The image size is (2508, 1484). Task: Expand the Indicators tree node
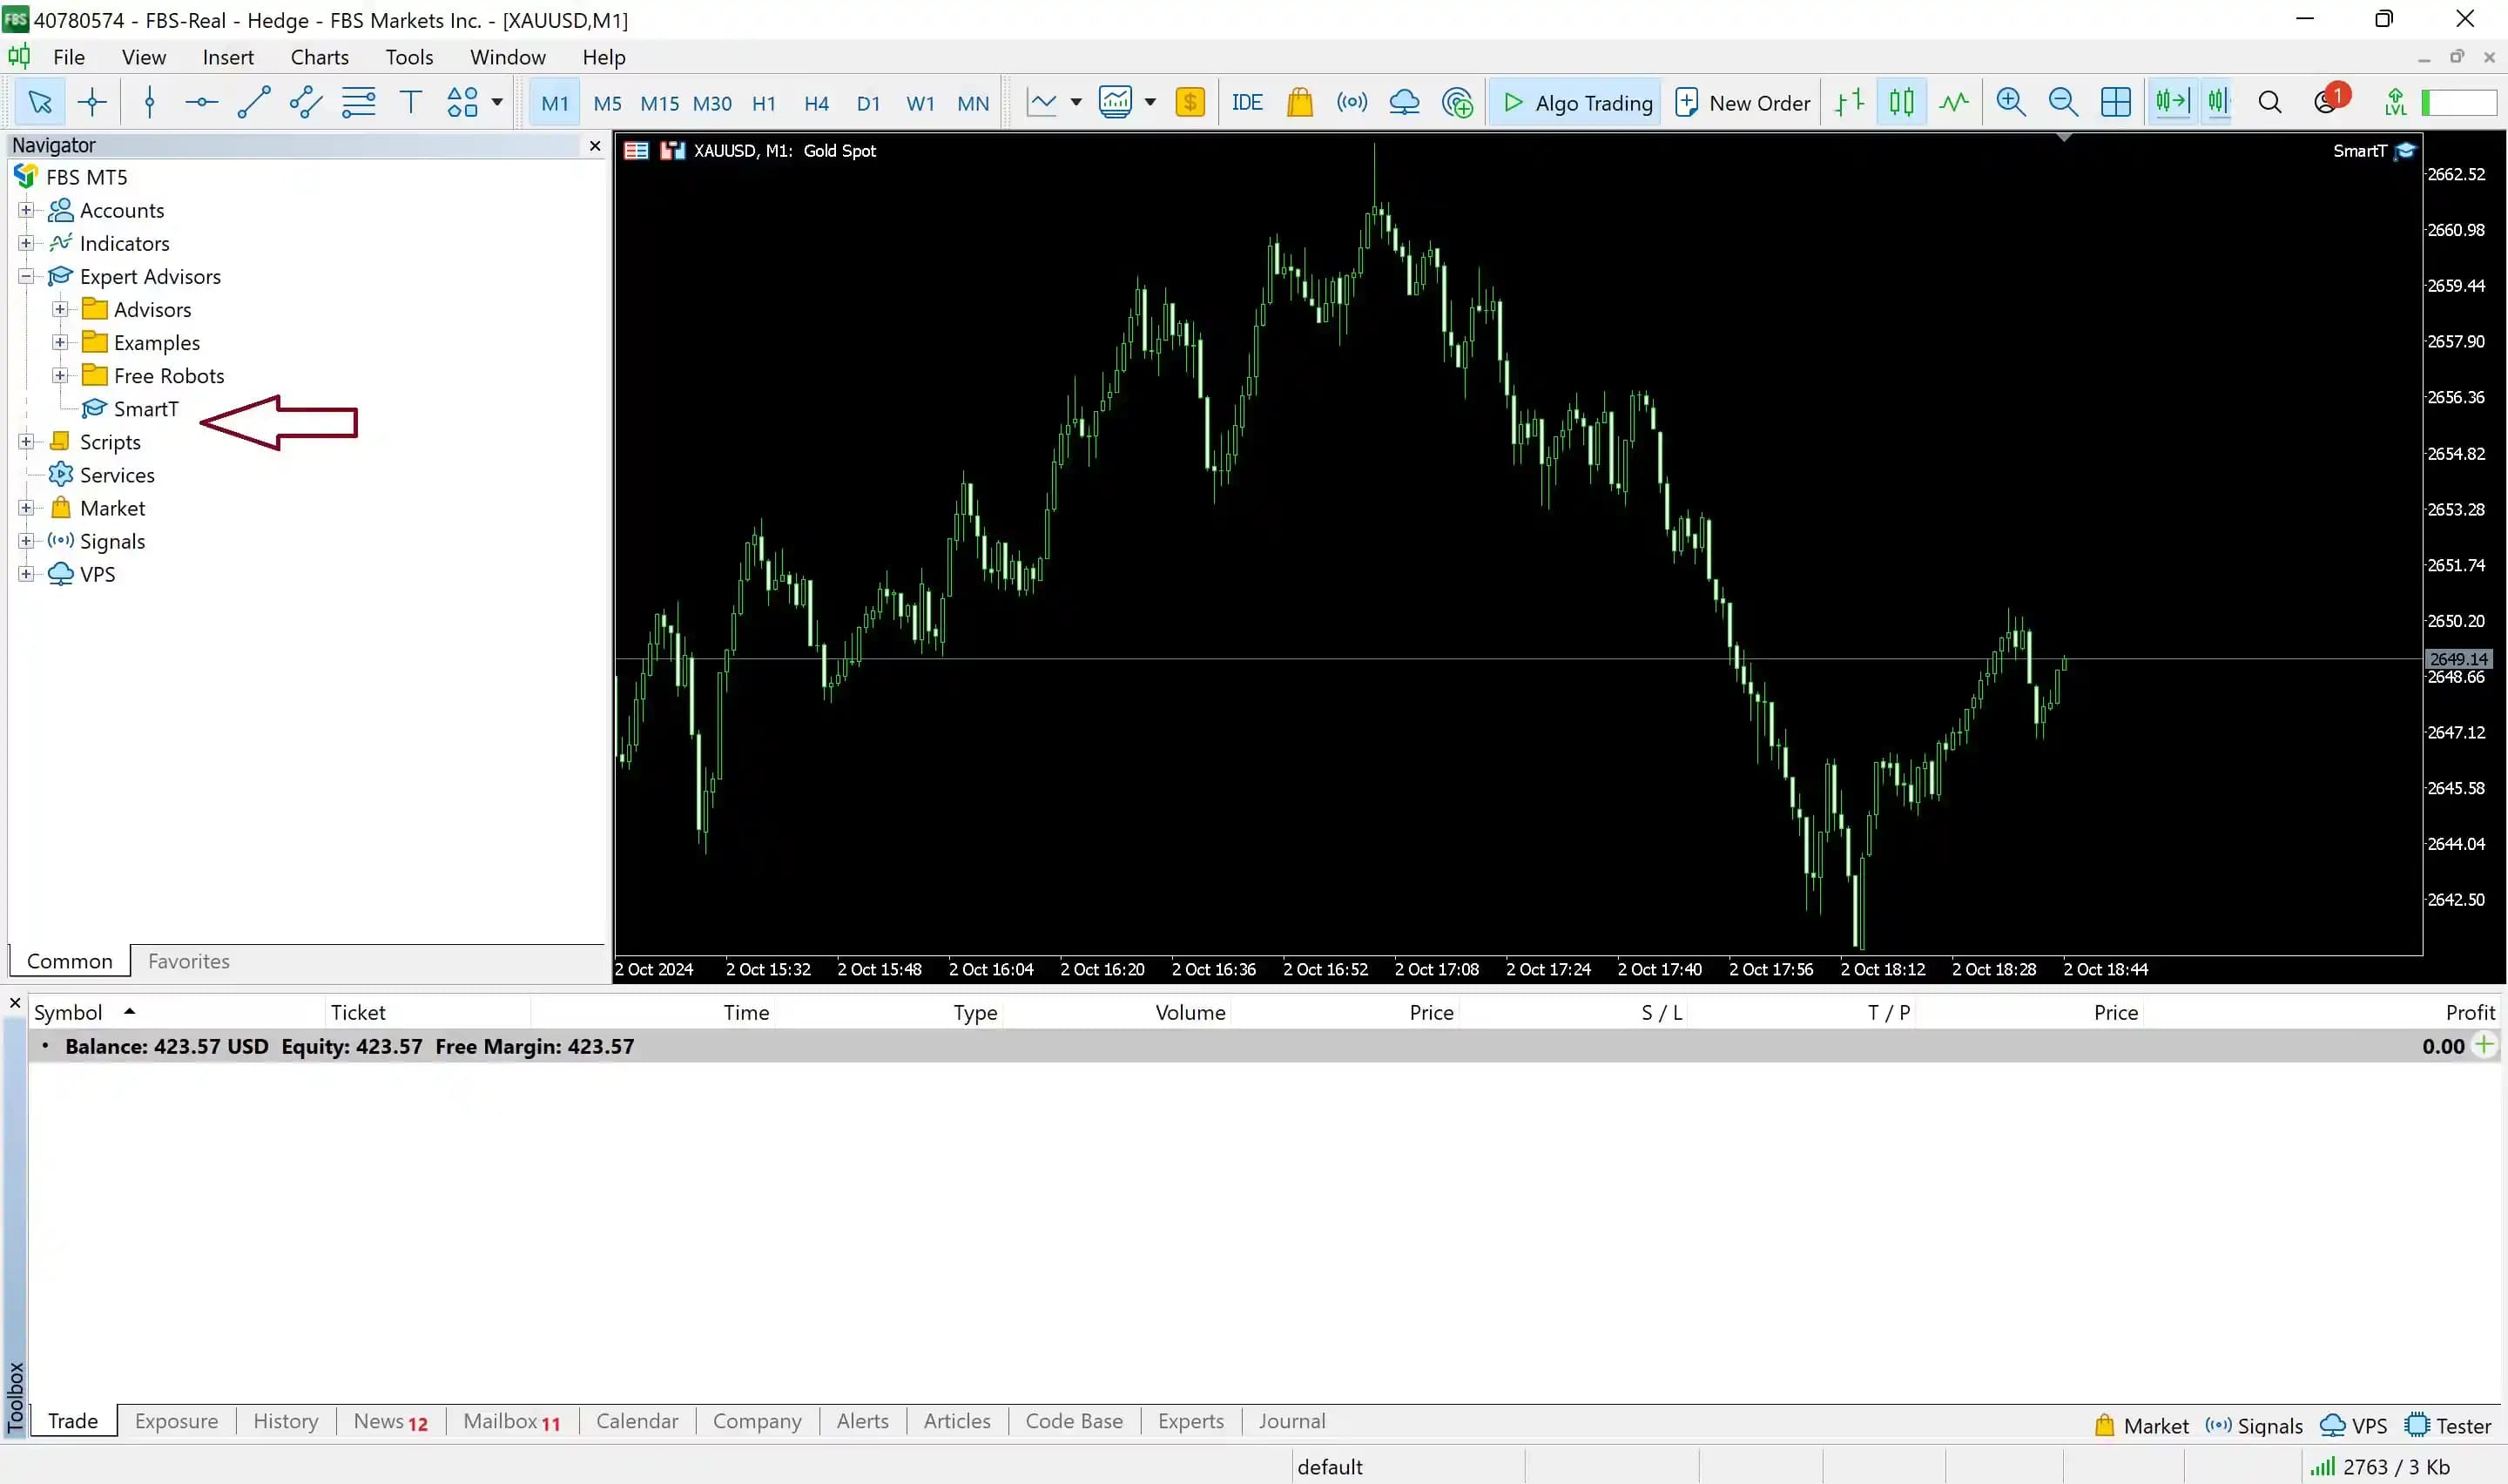coord(27,243)
